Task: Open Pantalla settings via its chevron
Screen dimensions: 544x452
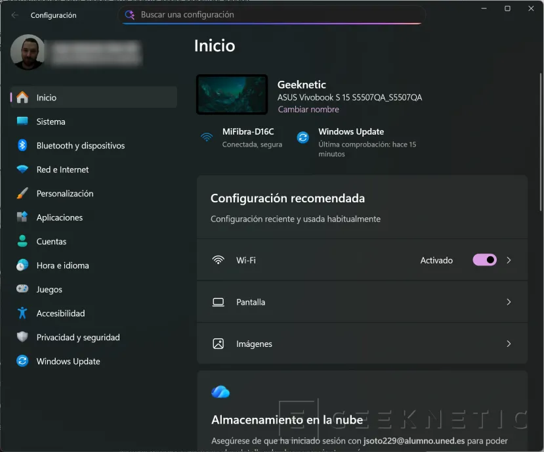Action: pyautogui.click(x=509, y=302)
